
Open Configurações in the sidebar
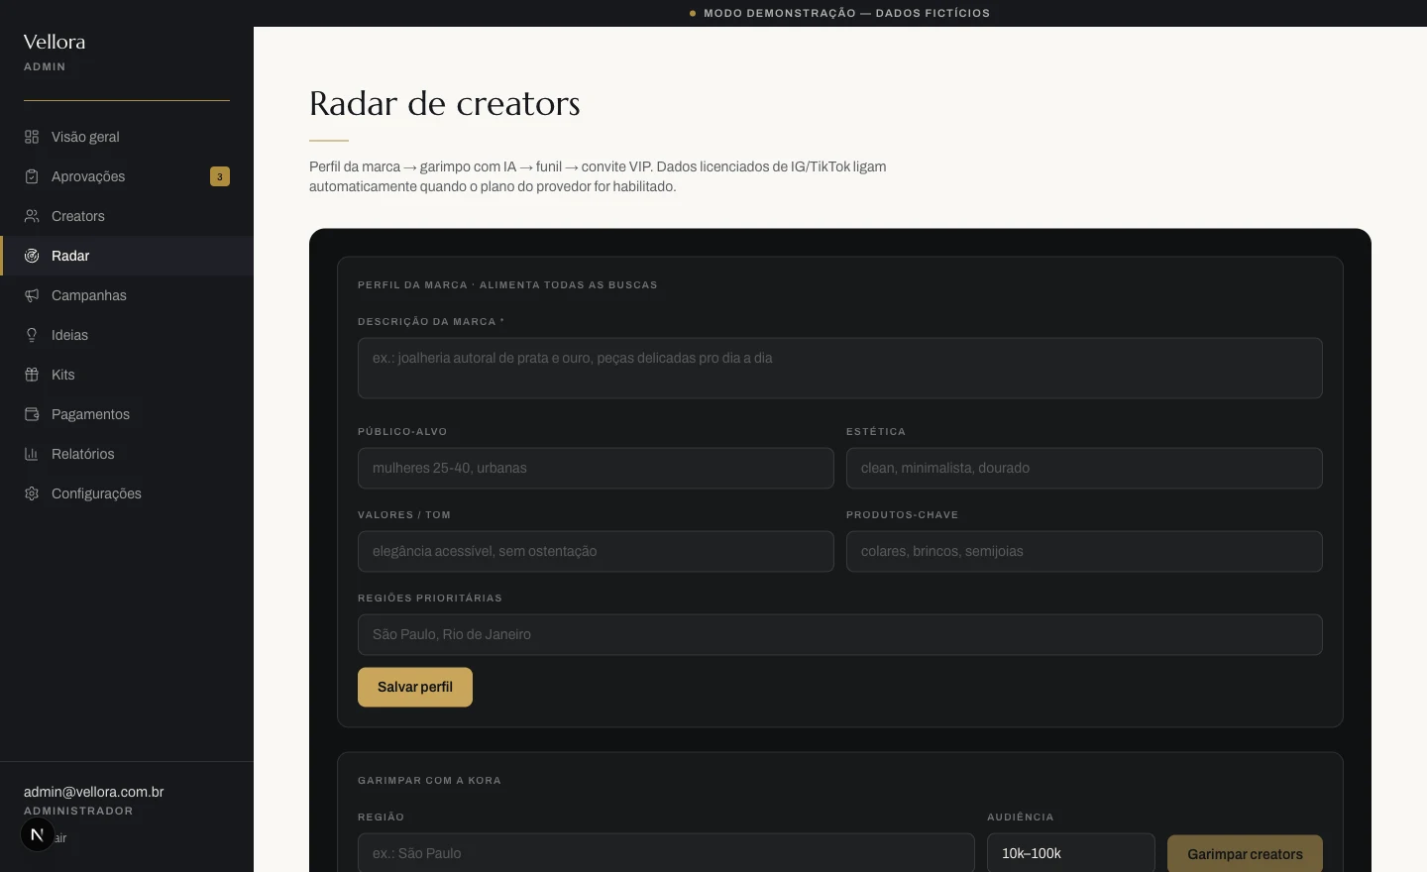[x=127, y=493]
